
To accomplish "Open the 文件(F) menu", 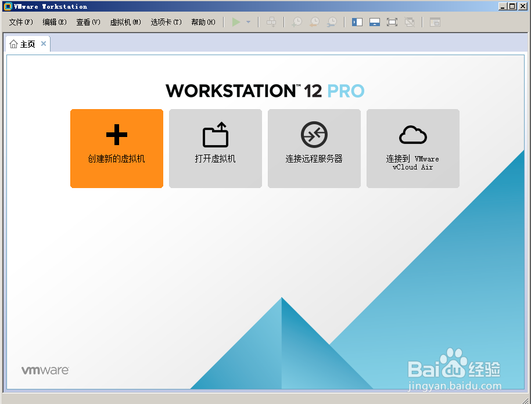I will point(21,22).
